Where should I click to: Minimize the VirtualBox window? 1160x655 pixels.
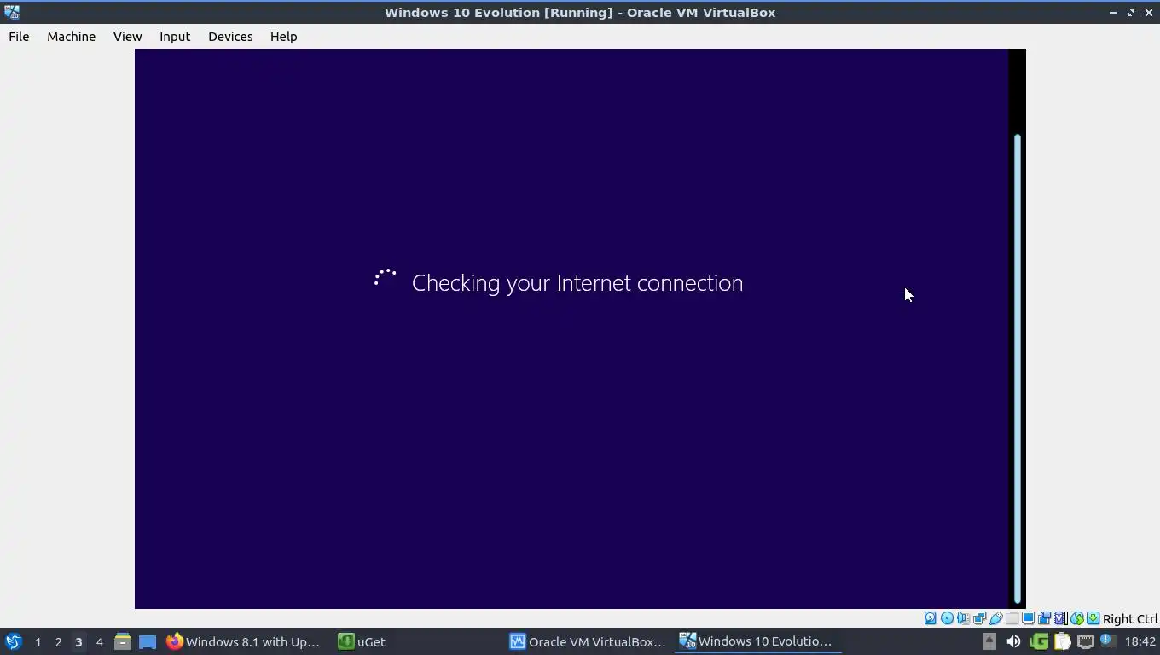[1113, 13]
